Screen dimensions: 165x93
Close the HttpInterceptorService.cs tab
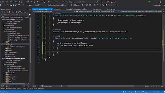pos(52,9)
